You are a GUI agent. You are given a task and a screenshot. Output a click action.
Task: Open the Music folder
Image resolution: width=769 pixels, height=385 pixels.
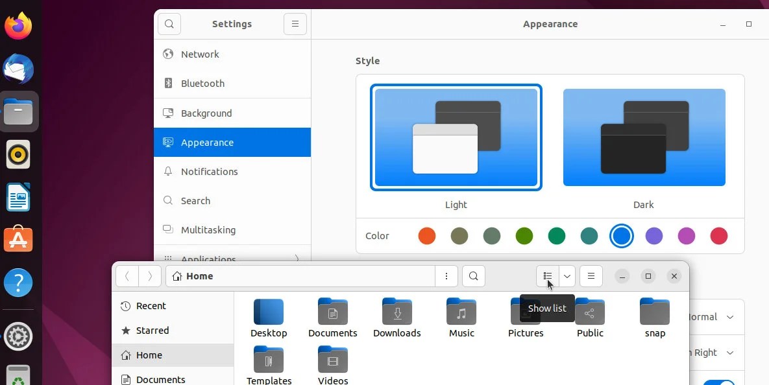[x=461, y=313]
